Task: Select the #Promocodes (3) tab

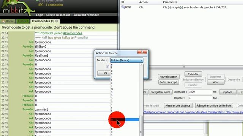Action: 43,21
